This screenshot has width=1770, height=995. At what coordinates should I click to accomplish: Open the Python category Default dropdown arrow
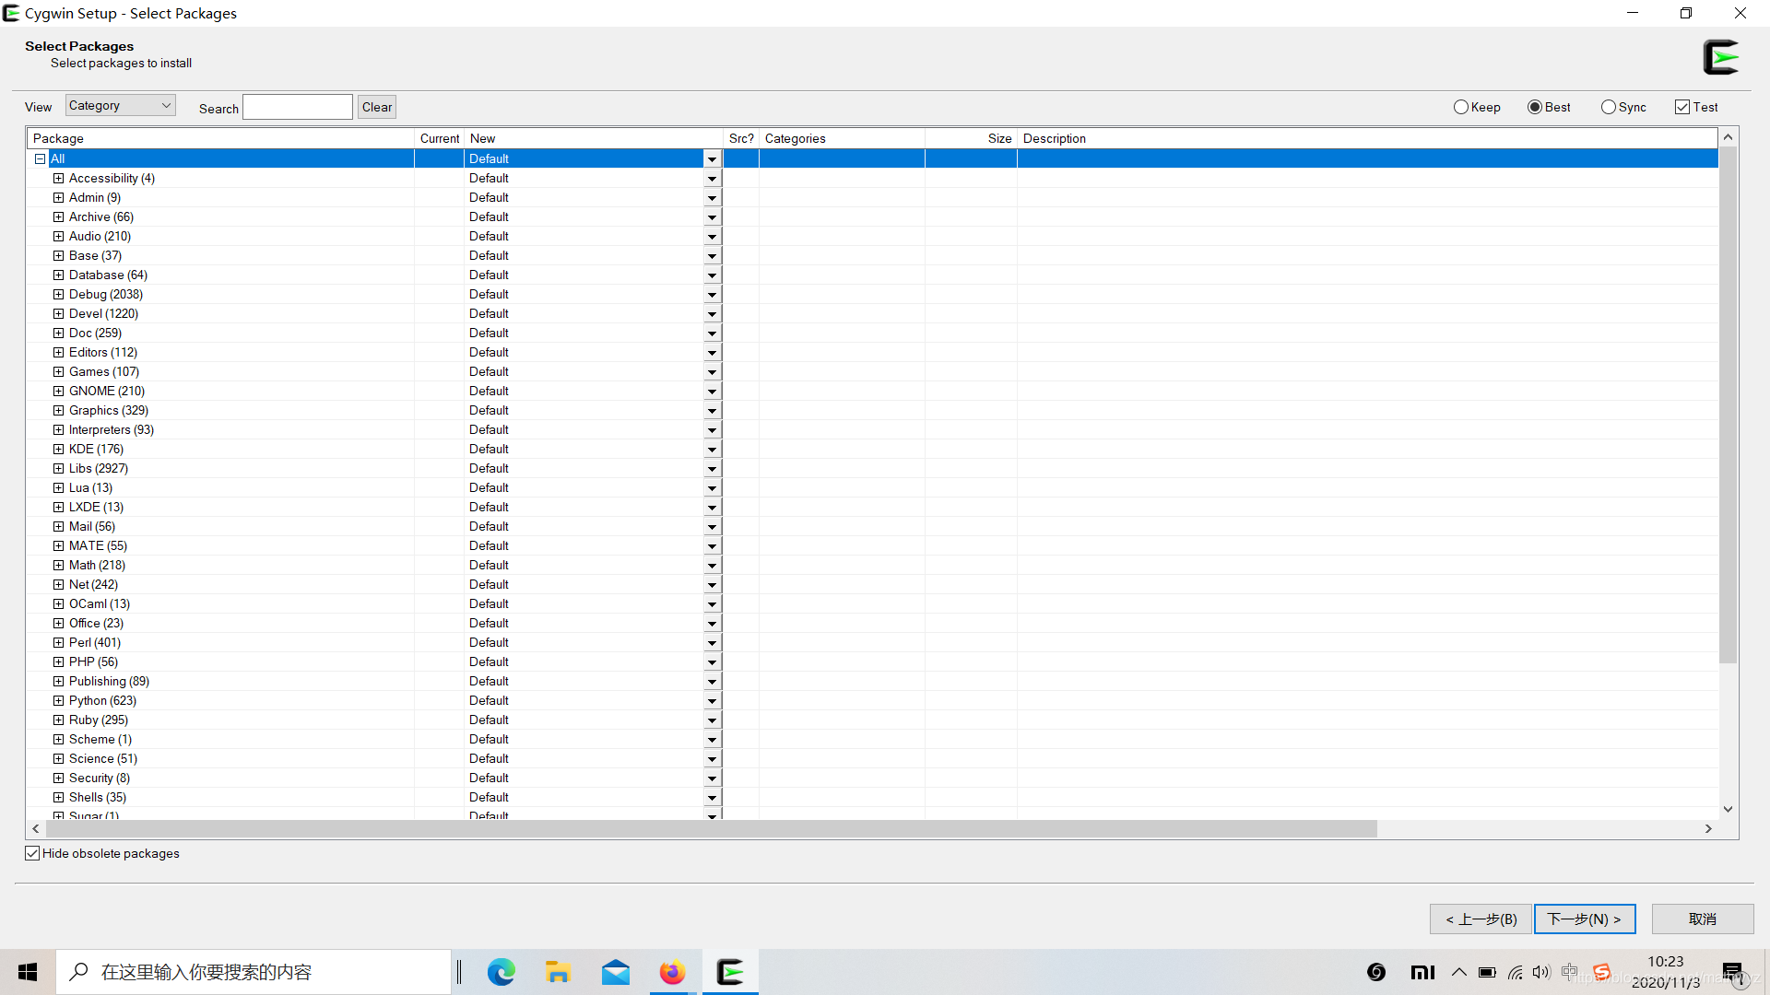tap(712, 701)
